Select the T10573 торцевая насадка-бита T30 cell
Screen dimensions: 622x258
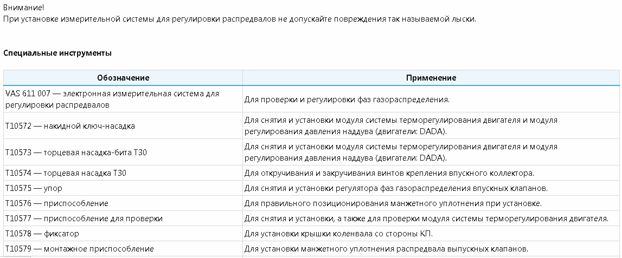(76, 153)
